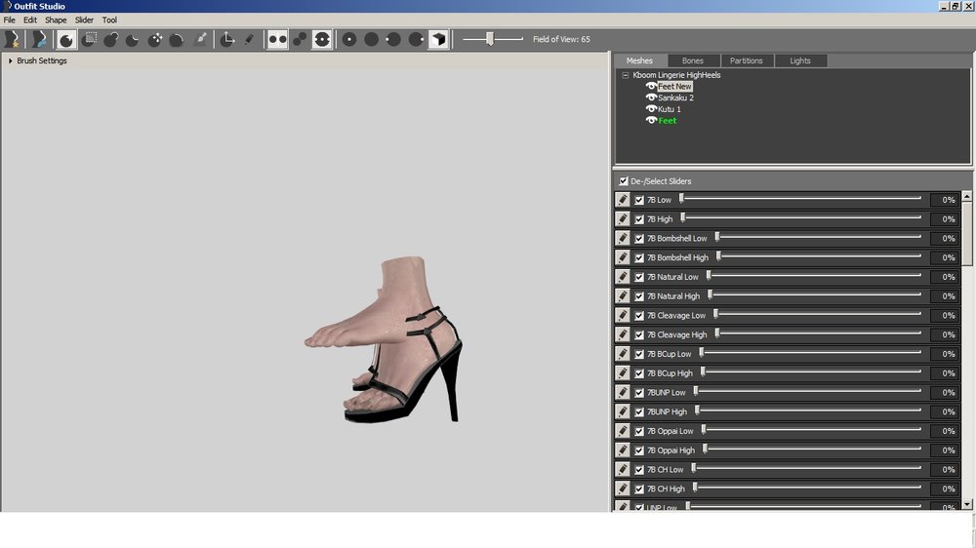Select the Weight paint brush icon
The image size is (976, 548).
200,39
